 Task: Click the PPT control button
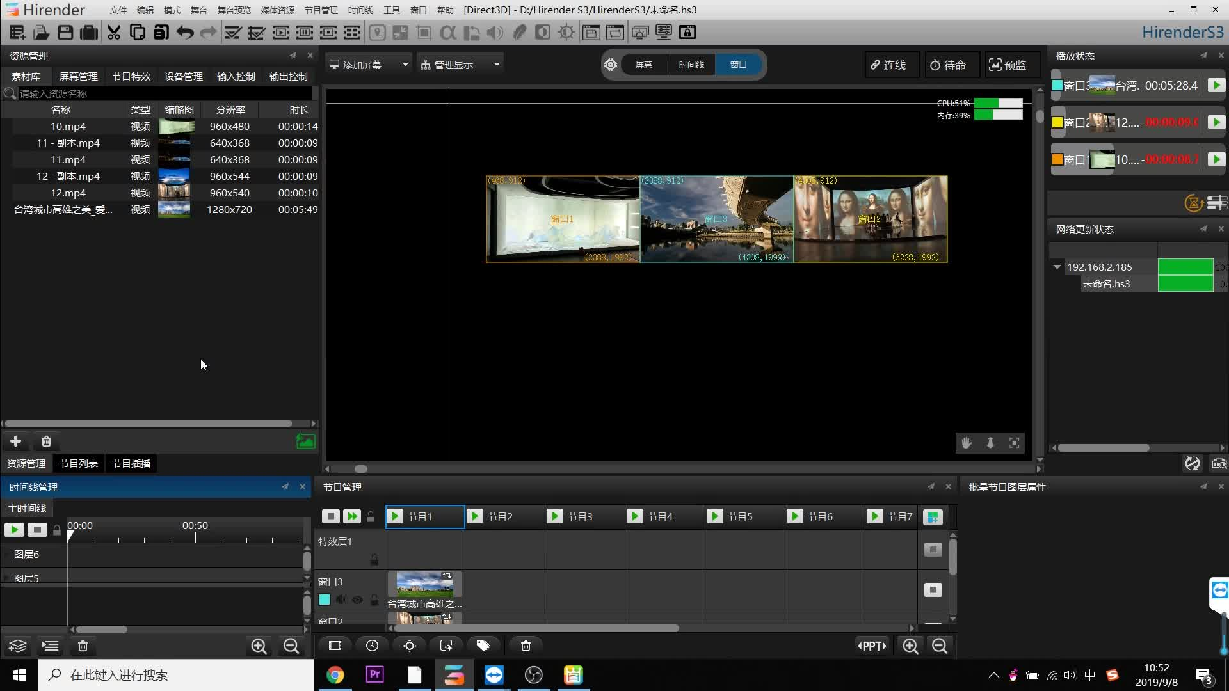(872, 646)
